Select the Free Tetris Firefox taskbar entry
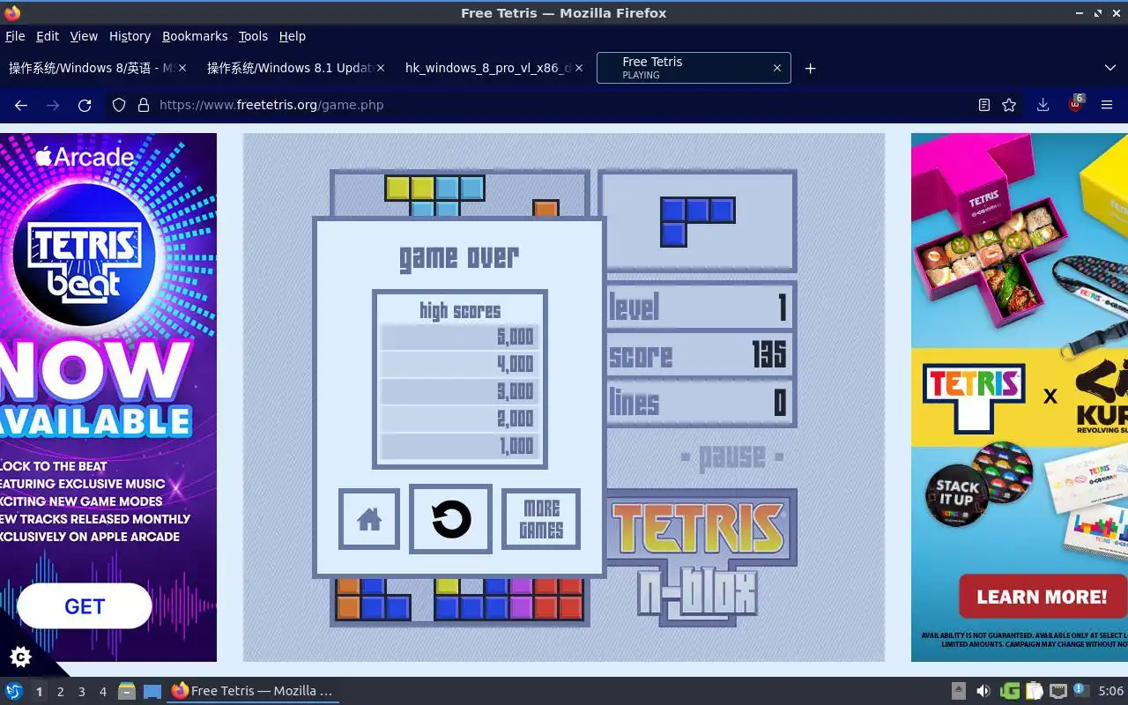1128x705 pixels. coord(253,691)
